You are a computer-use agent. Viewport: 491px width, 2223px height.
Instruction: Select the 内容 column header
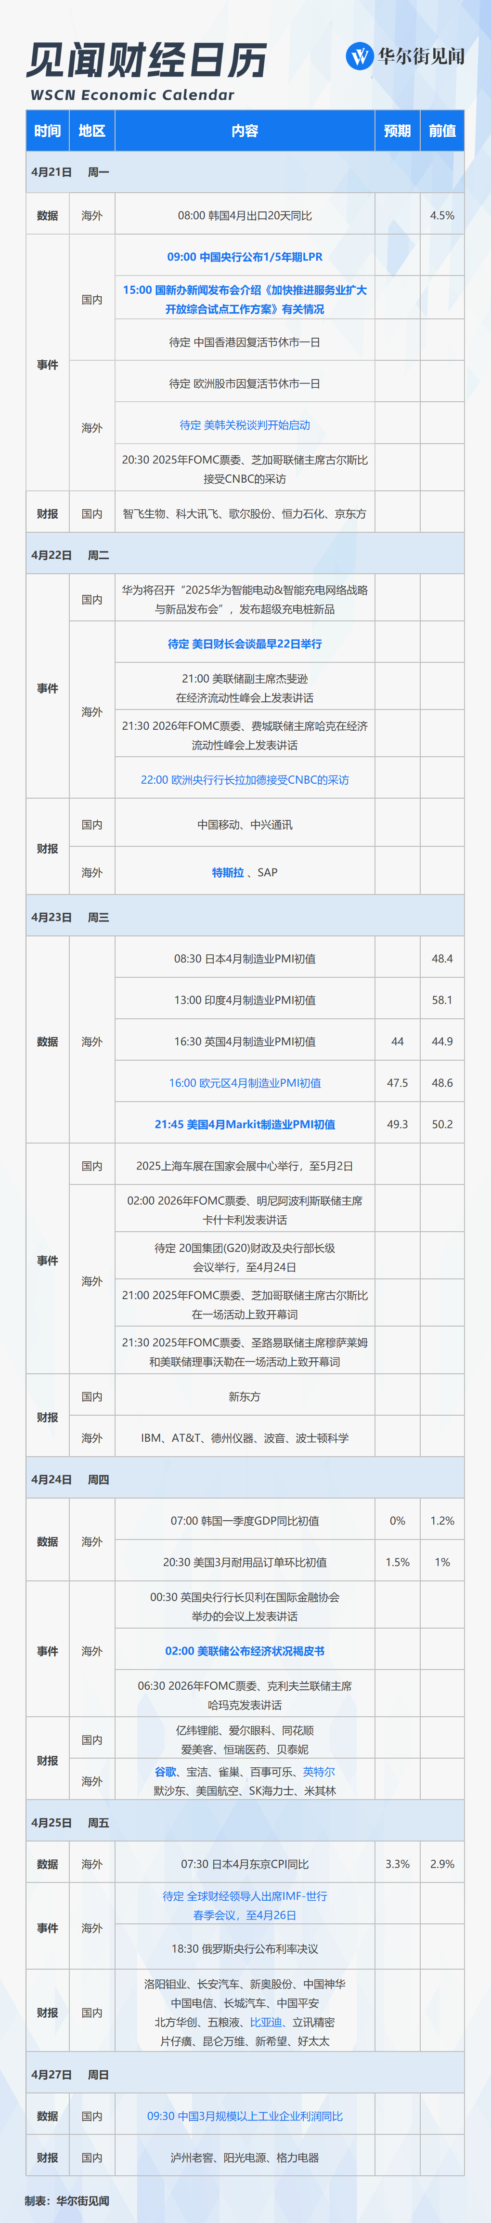click(x=245, y=131)
